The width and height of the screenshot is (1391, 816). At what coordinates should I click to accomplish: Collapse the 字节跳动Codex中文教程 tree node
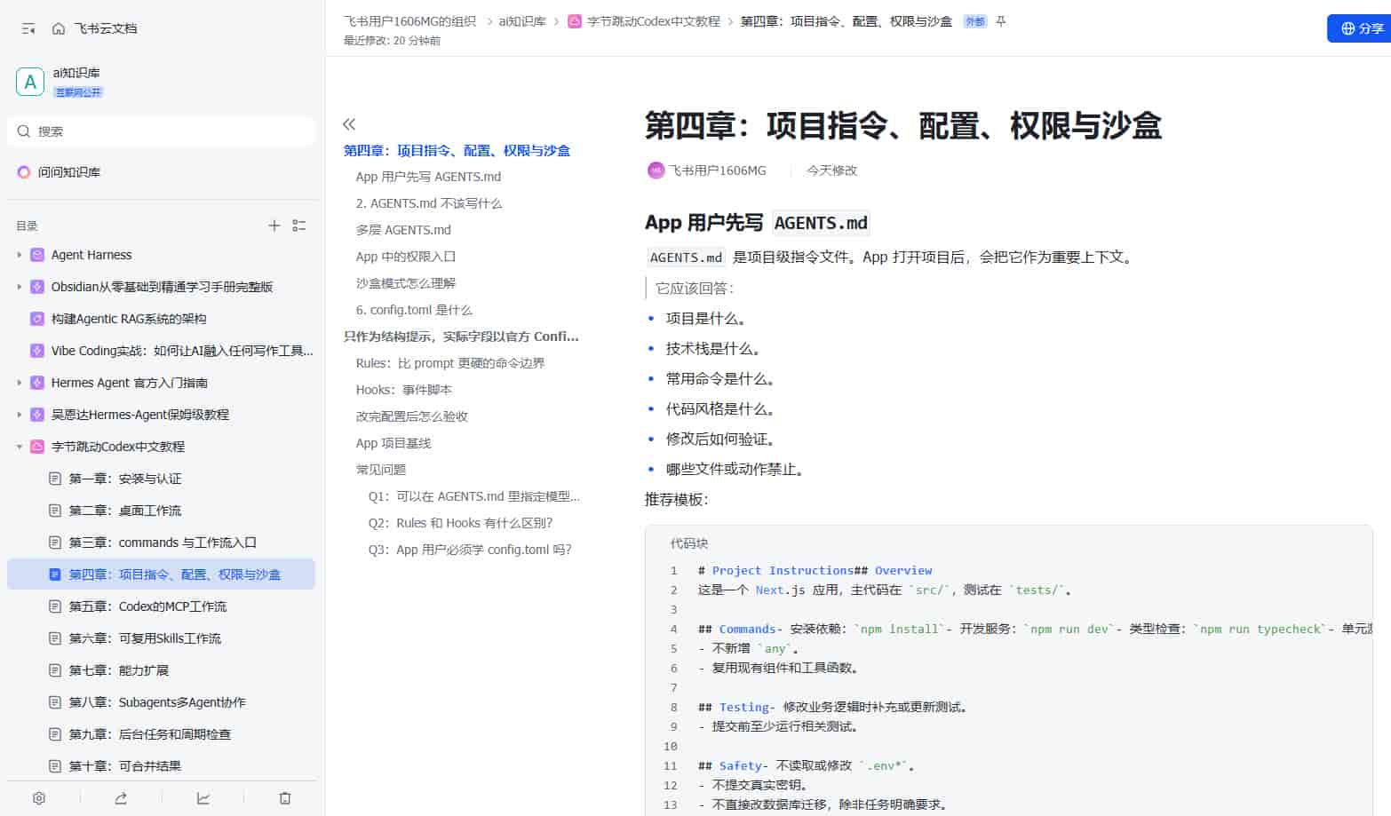point(20,447)
